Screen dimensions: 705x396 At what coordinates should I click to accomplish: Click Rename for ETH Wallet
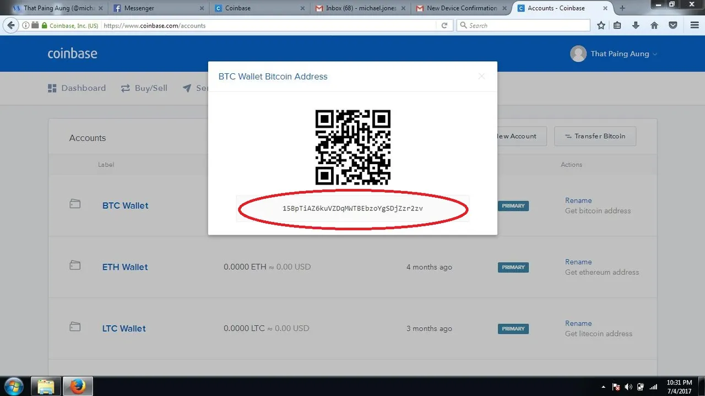tap(578, 262)
